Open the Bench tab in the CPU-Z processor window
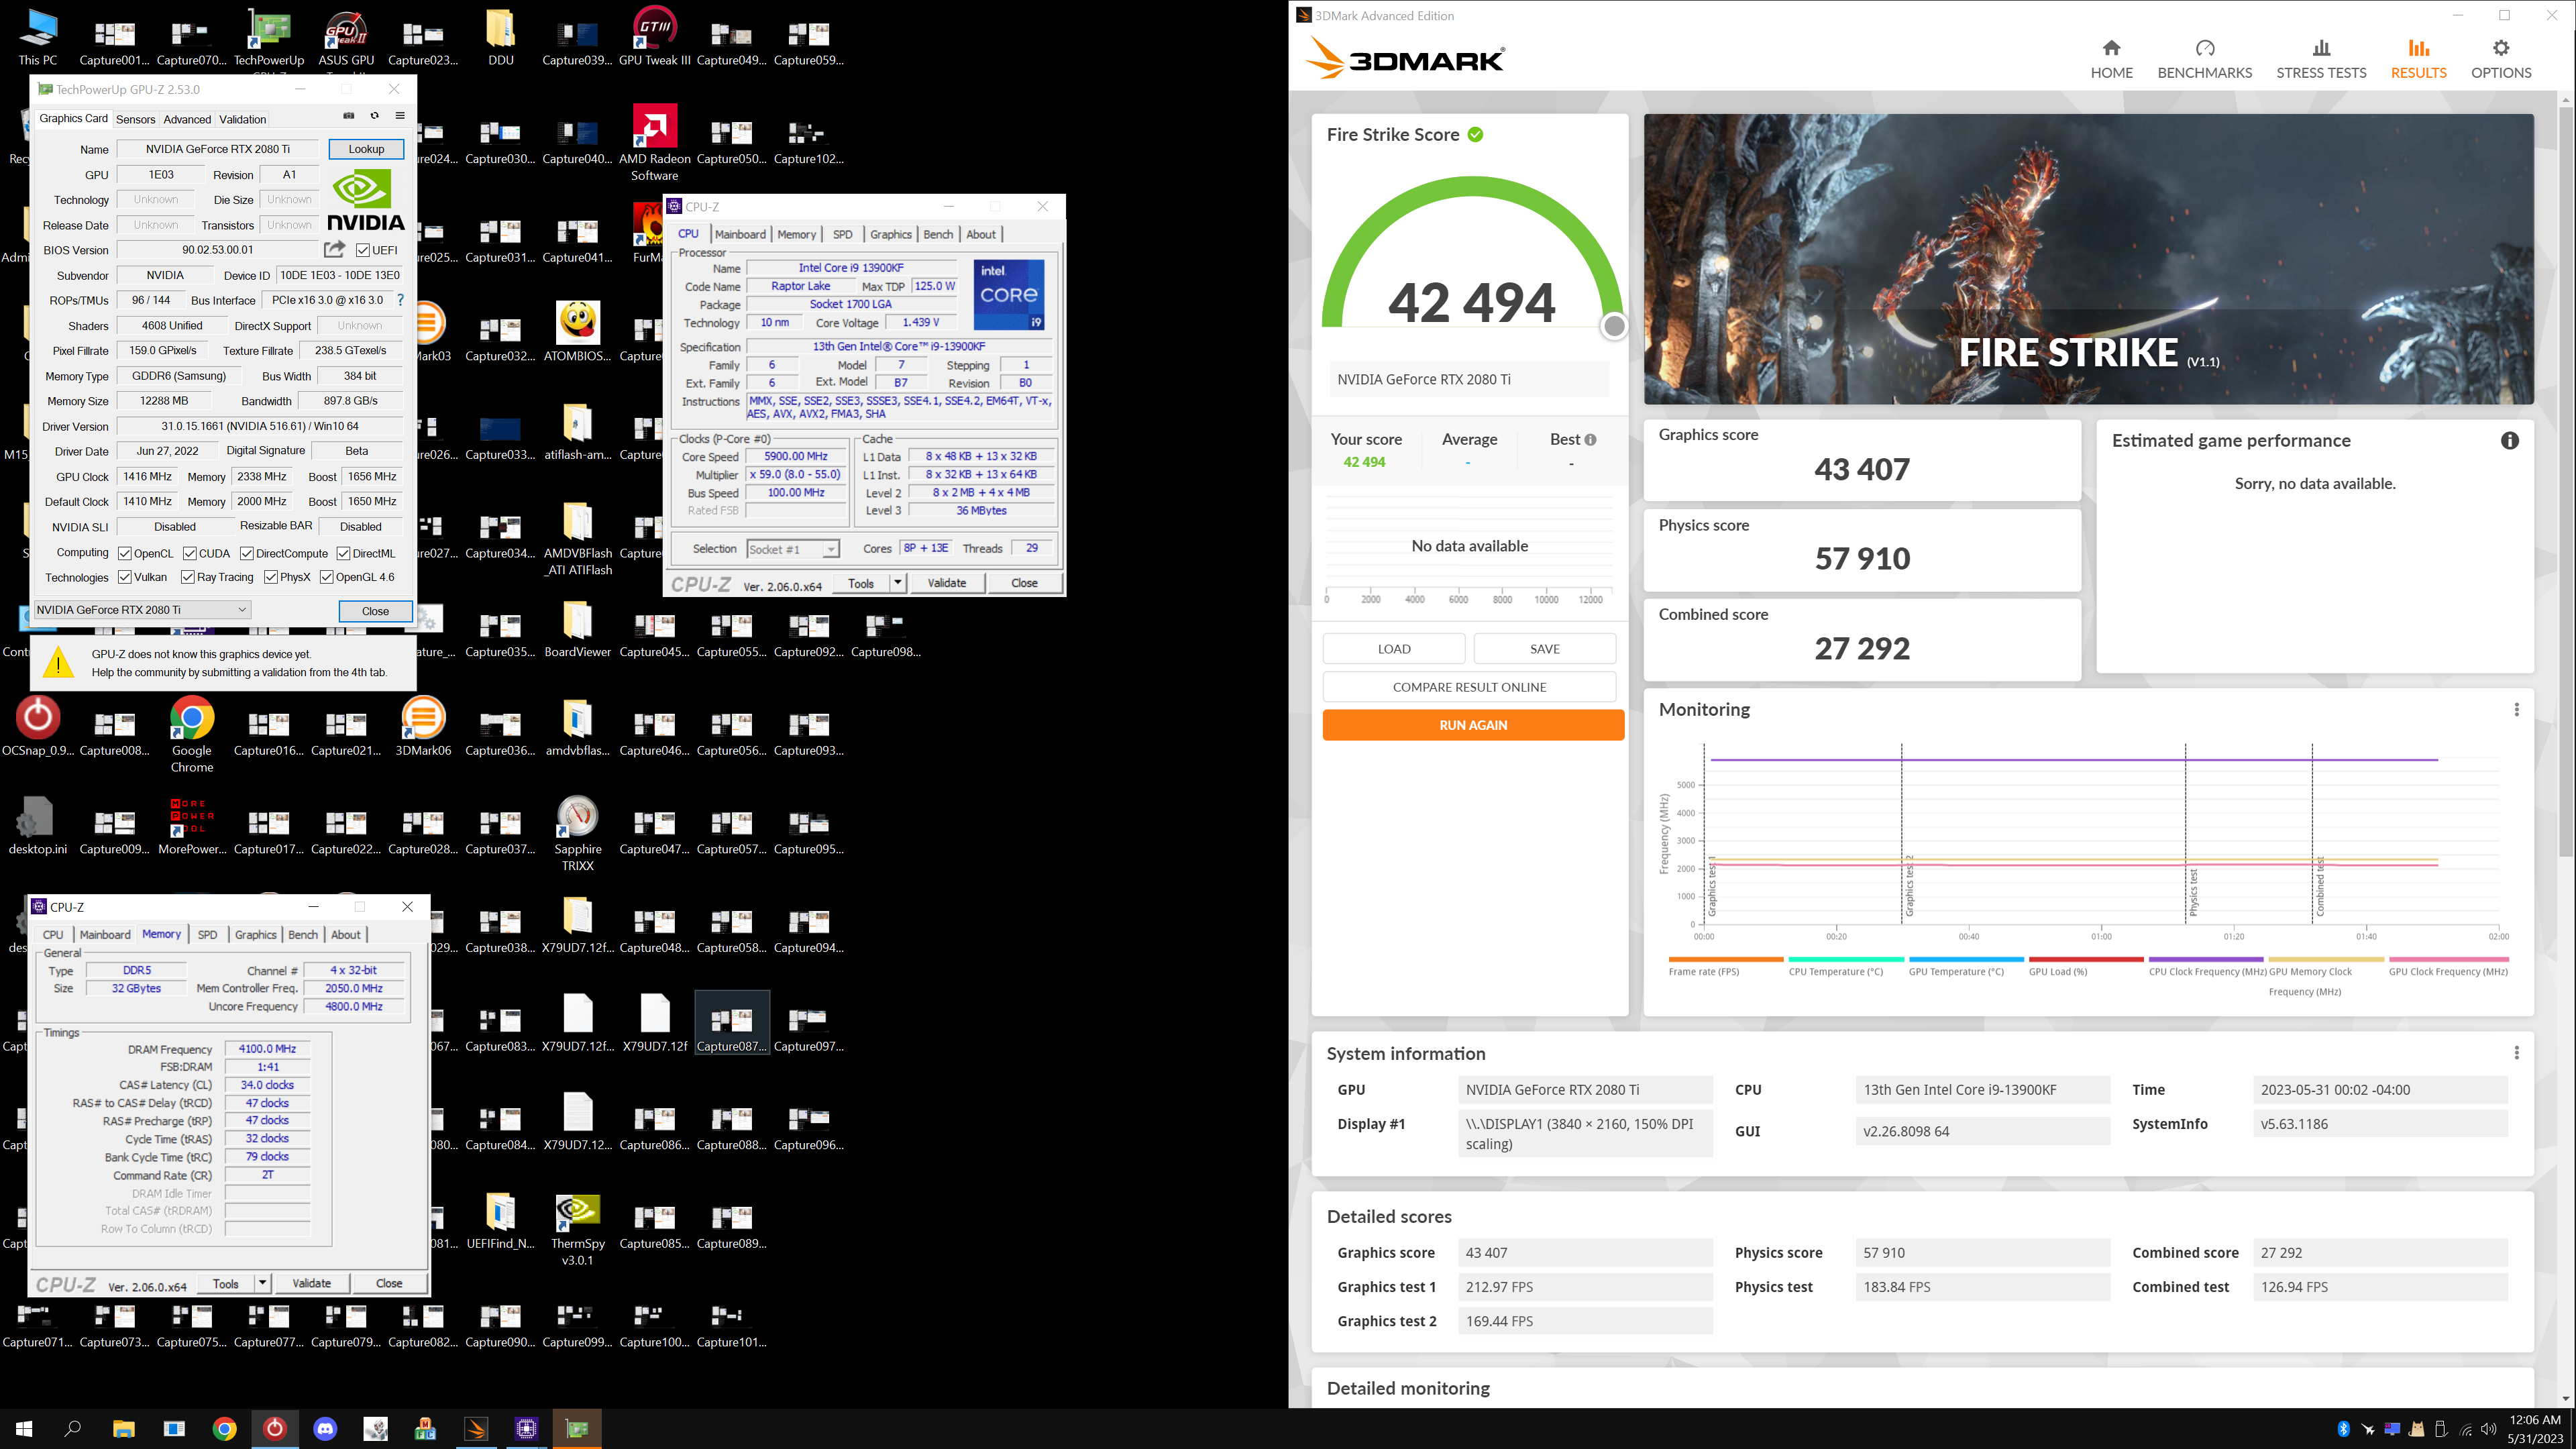2576x1449 pixels. click(x=938, y=234)
